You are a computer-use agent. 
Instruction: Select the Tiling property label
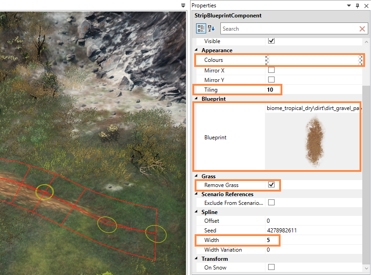pos(211,90)
